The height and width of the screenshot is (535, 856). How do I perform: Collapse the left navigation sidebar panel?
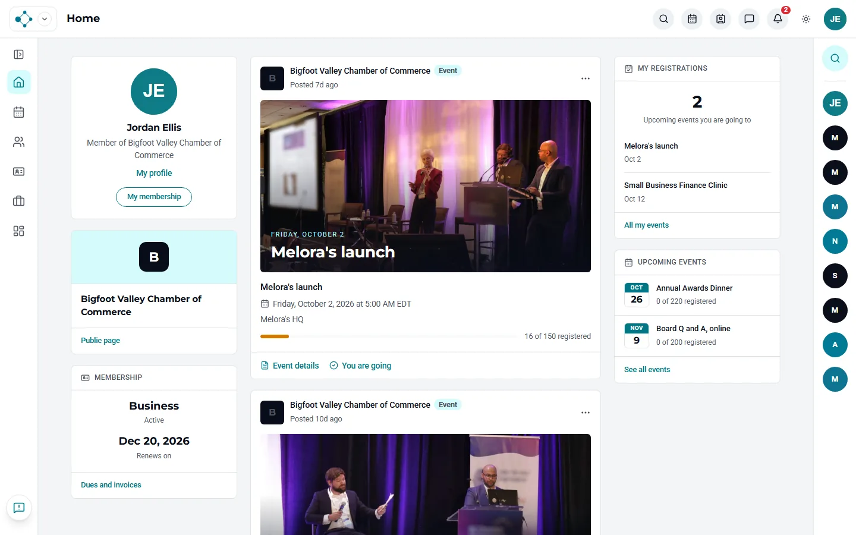[19, 55]
